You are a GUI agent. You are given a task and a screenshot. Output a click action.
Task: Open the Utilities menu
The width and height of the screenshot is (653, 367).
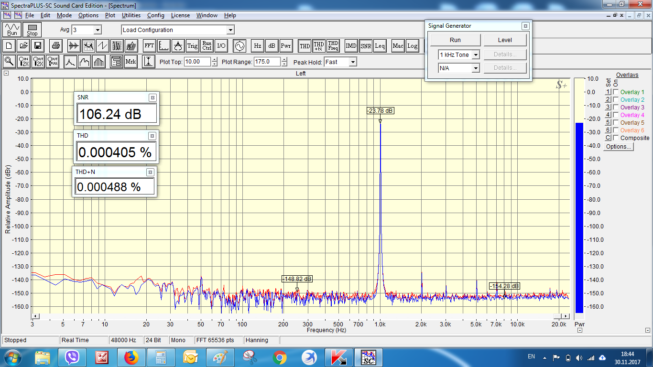131,15
